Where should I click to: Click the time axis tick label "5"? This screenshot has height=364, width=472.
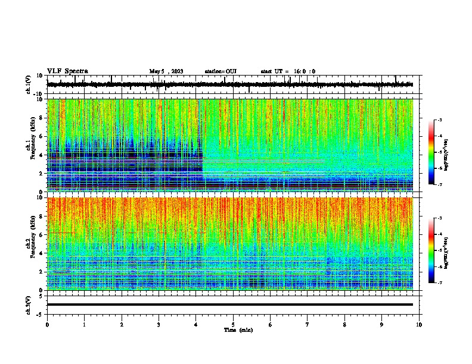click(233, 325)
